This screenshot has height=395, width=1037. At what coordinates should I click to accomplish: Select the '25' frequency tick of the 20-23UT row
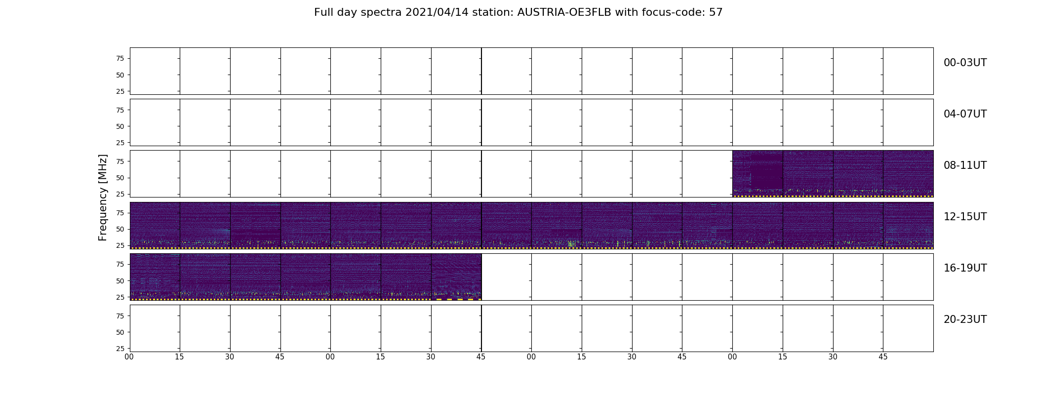120,349
